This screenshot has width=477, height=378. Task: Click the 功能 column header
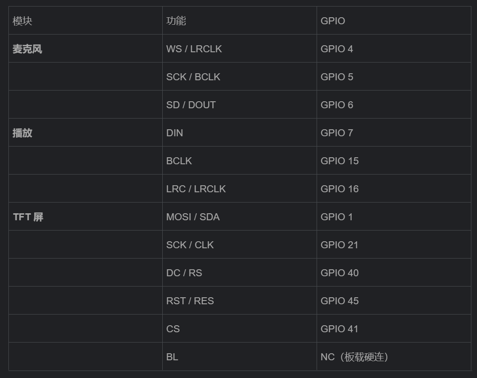tap(239, 21)
